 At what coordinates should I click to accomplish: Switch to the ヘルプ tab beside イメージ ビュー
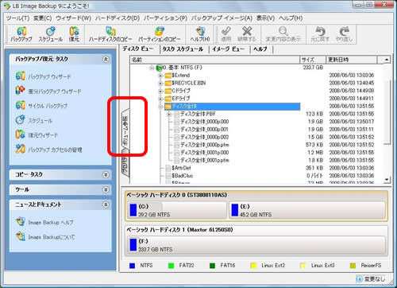click(x=260, y=49)
